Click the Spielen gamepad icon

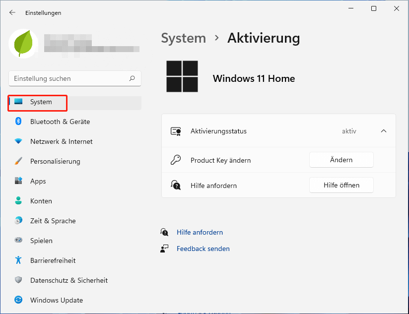point(18,241)
